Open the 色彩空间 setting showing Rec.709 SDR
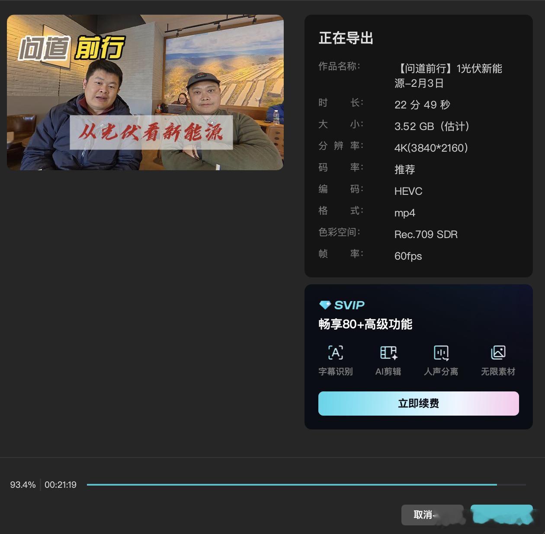Image resolution: width=545 pixels, height=534 pixels. point(426,234)
